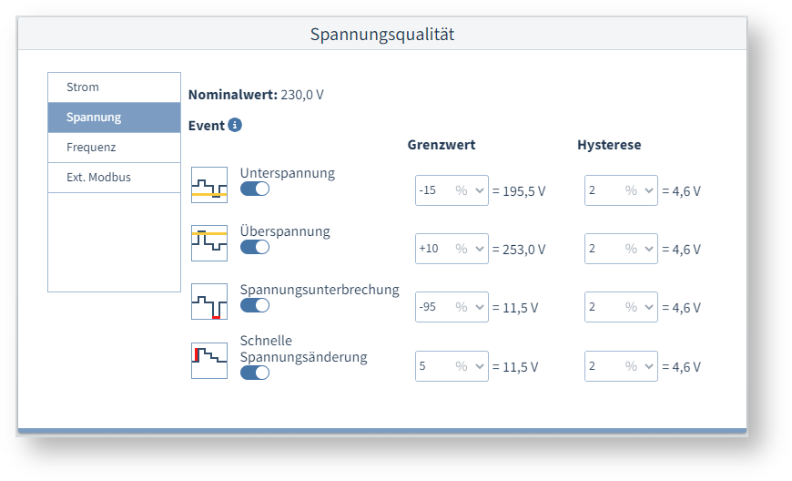Open the Frequenz tab

tap(114, 148)
